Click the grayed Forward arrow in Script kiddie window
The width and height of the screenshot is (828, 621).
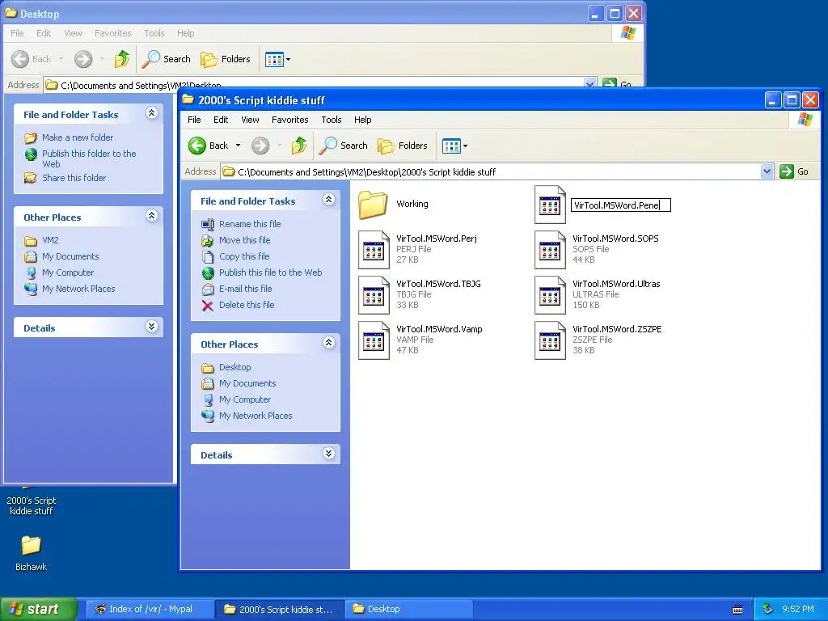(260, 146)
